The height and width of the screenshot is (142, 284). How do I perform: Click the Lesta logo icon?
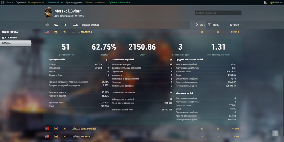tap(4, 2)
